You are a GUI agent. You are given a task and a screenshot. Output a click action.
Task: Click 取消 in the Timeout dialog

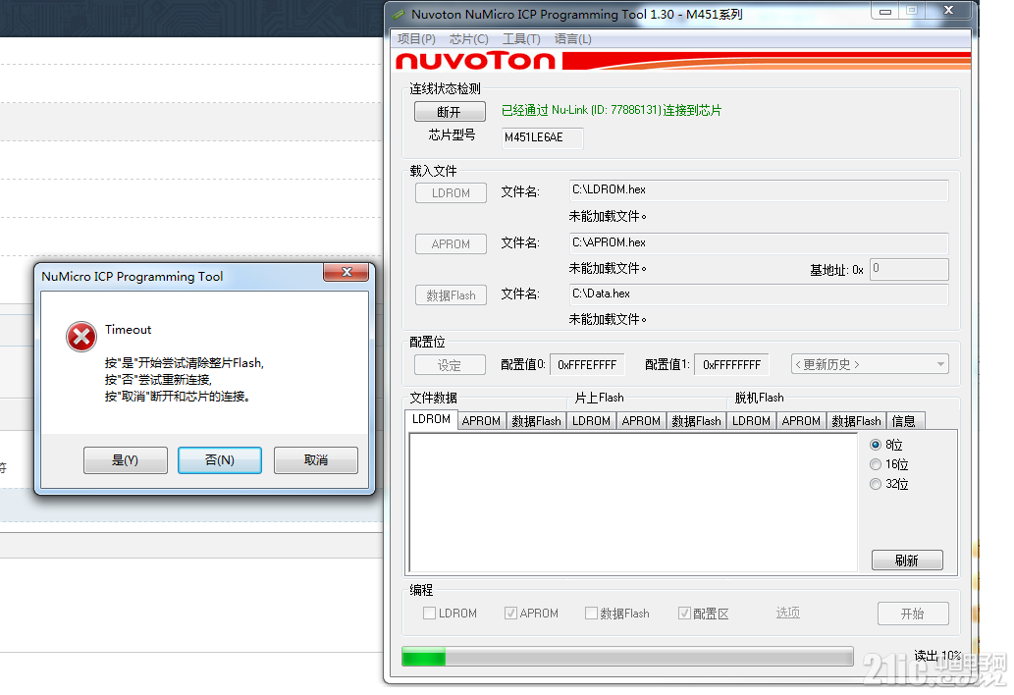[315, 460]
